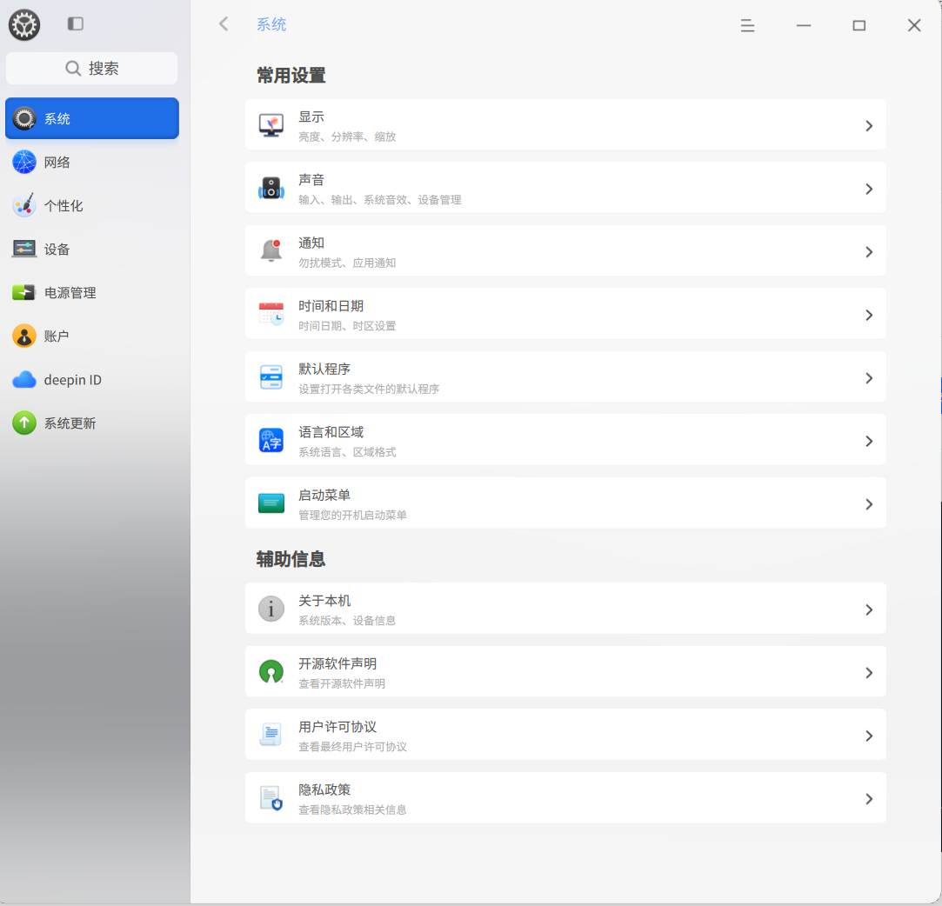This screenshot has width=942, height=906.
Task: Expand the 关于本机 row chevron
Action: pyautogui.click(x=869, y=610)
